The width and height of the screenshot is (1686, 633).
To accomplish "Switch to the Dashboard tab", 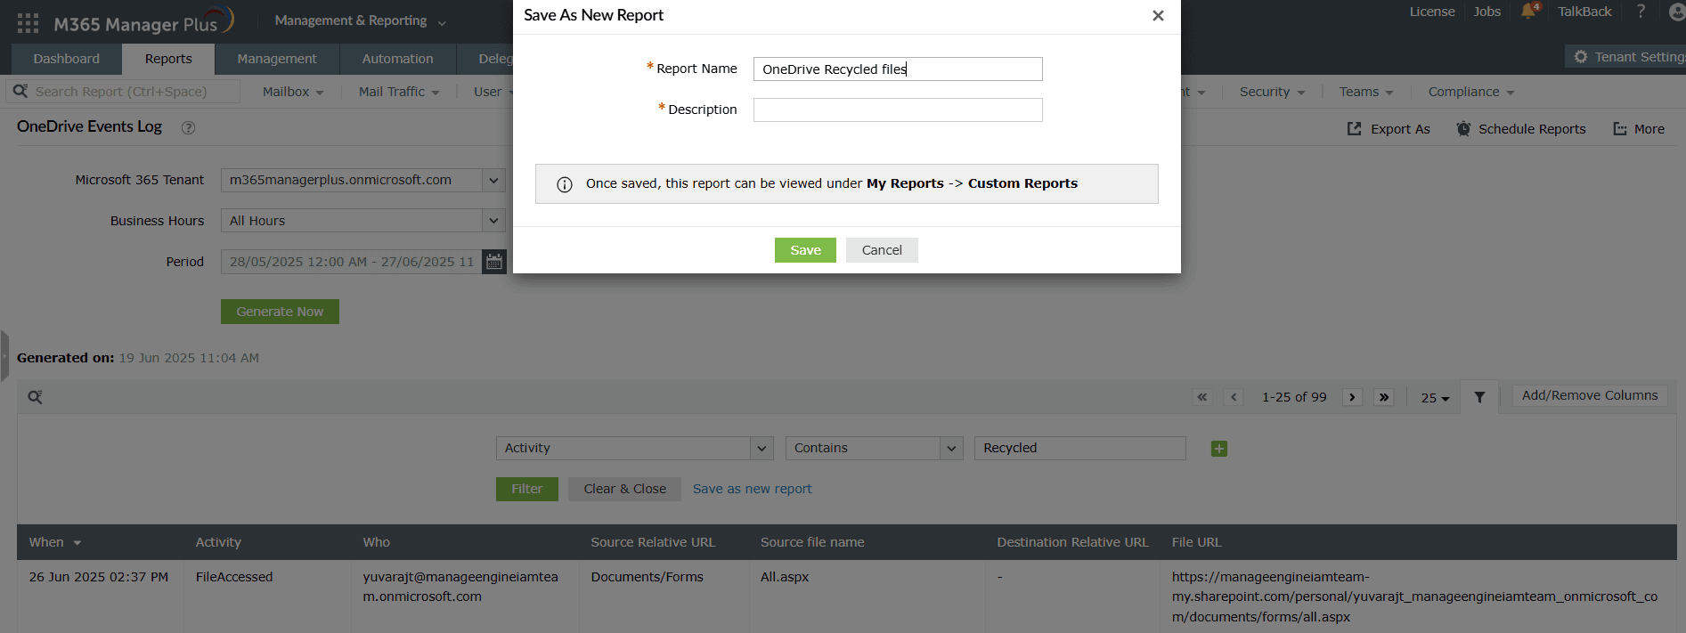I will (x=67, y=59).
